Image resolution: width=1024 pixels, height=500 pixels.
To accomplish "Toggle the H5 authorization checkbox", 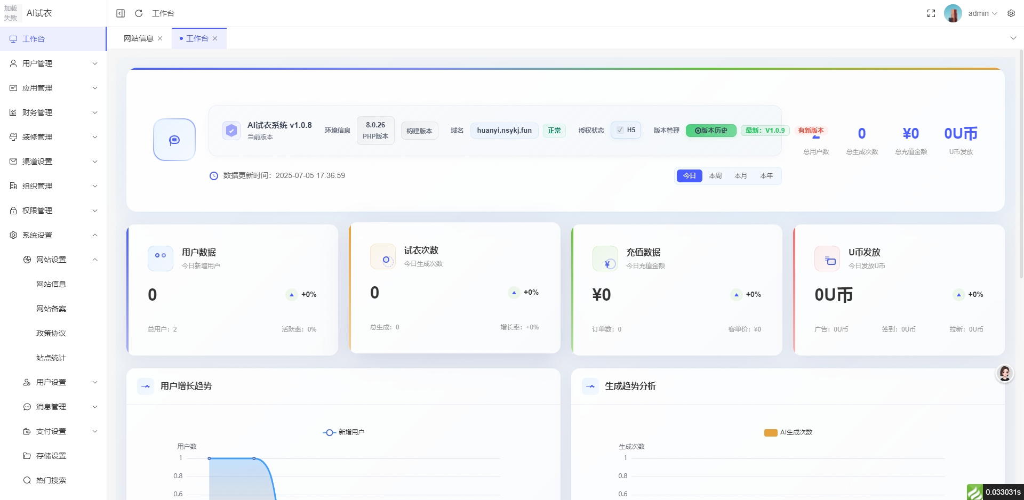I will (620, 130).
